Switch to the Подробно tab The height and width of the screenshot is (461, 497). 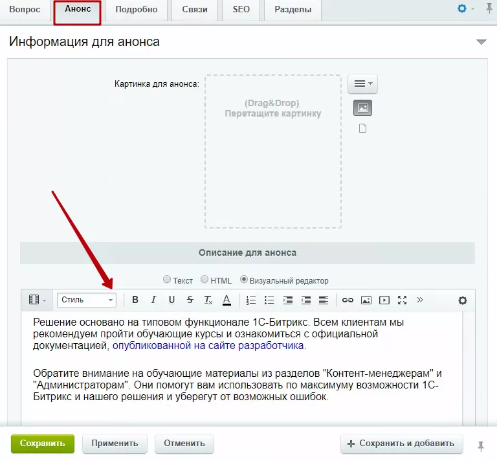tap(137, 10)
